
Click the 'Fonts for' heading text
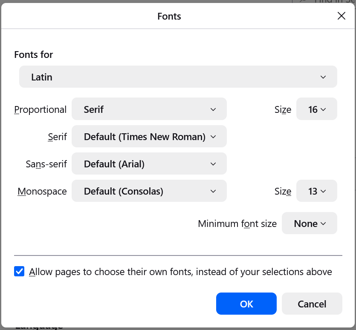[34, 55]
